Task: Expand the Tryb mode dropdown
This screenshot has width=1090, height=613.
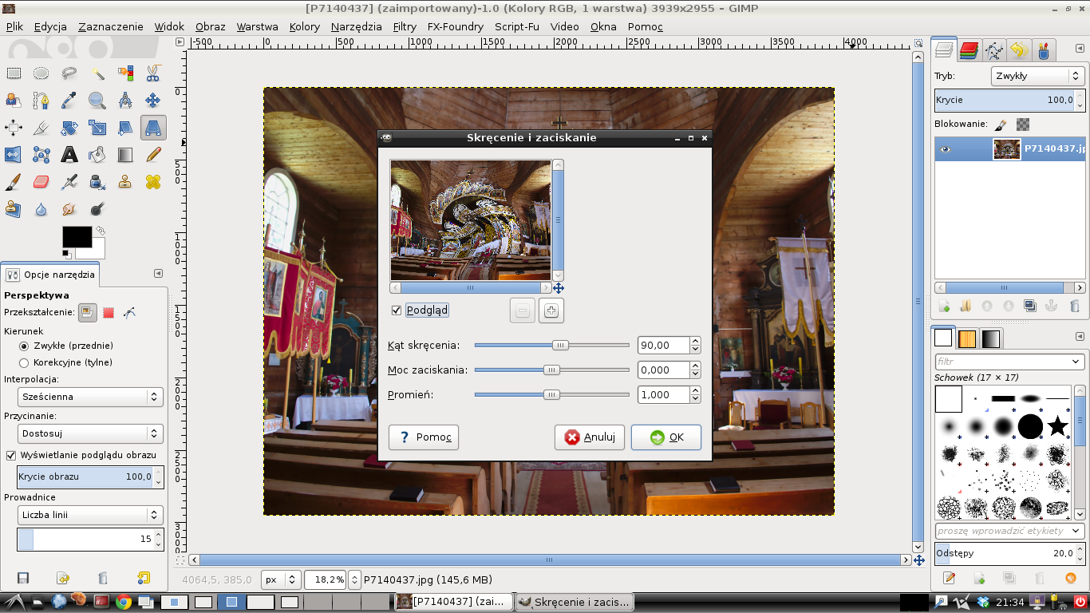Action: (1037, 76)
